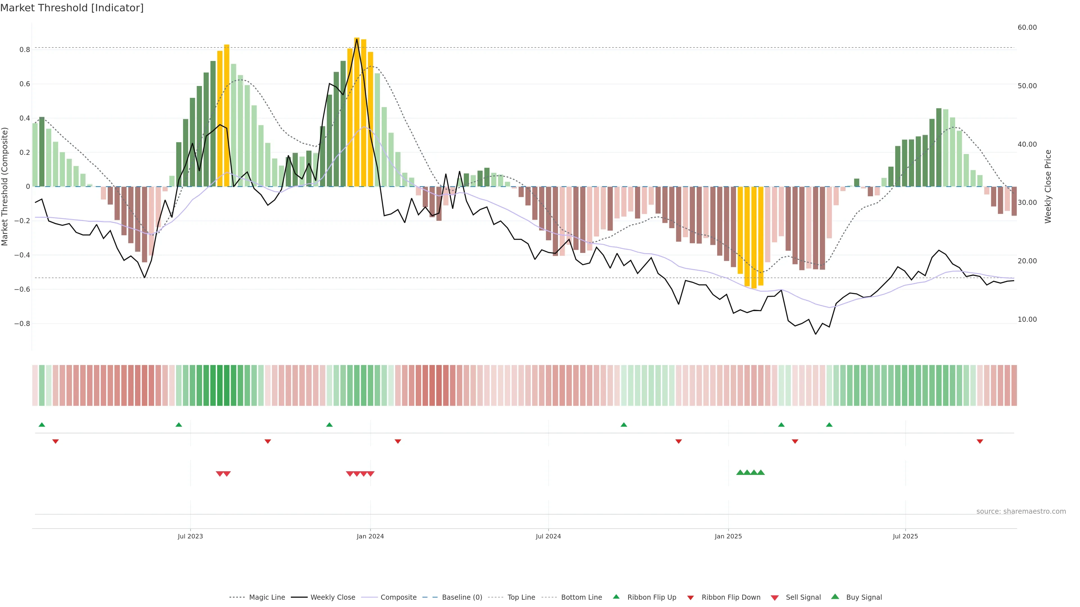Click the Market Threshold [Indicator] title

click(x=72, y=8)
